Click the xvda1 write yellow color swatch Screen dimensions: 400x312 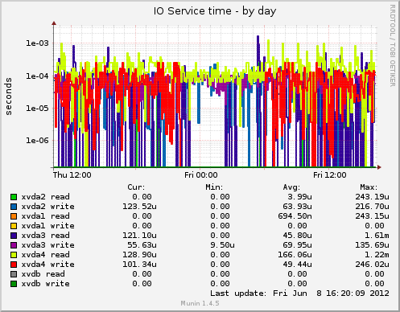point(14,226)
